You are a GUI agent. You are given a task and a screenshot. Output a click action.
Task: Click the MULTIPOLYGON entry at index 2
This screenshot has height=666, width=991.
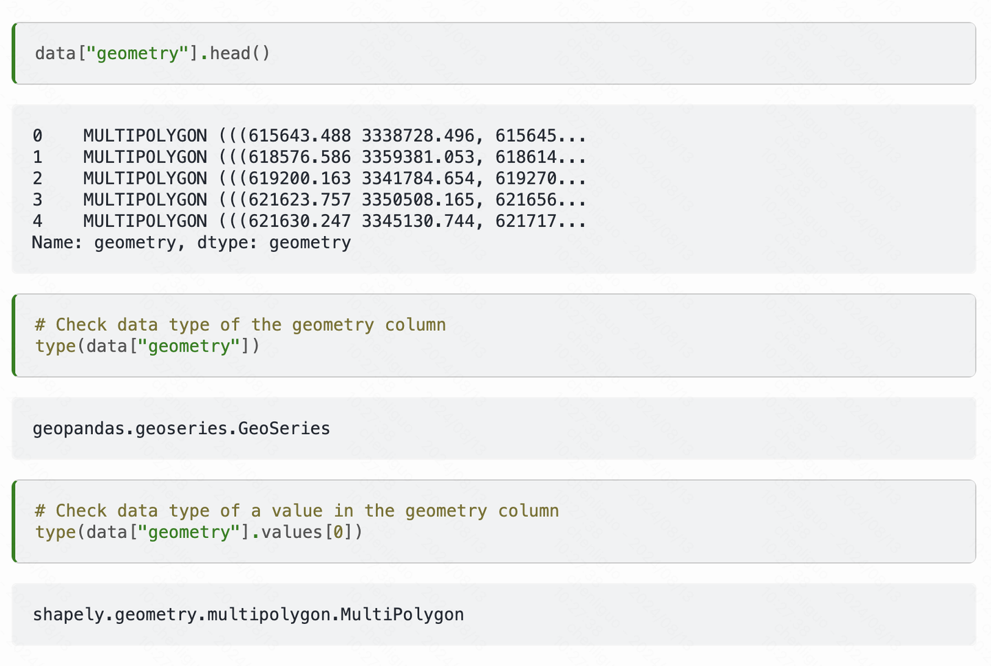point(145,178)
